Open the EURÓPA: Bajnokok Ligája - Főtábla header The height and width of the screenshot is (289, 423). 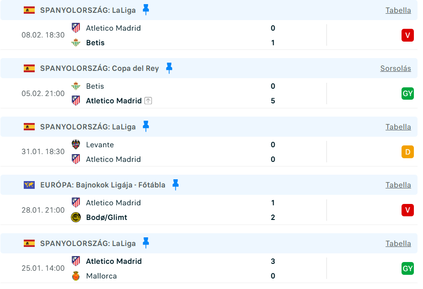(x=102, y=185)
